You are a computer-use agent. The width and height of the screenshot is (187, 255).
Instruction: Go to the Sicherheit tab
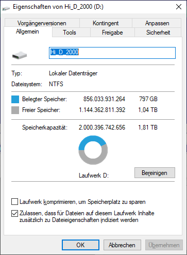pyautogui.click(x=158, y=33)
